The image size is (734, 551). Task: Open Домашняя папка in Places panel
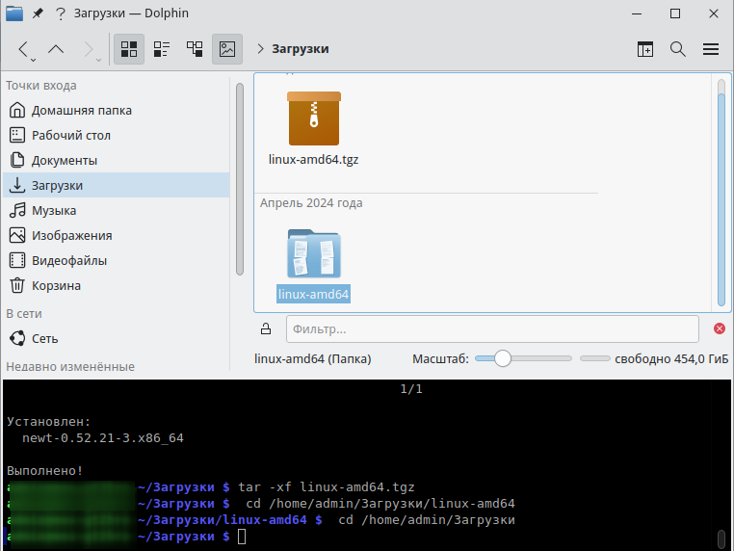pos(81,111)
